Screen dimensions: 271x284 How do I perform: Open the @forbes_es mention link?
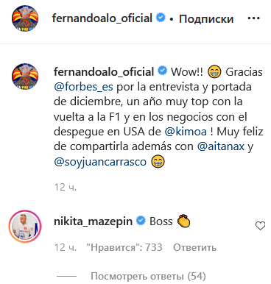(x=83, y=87)
